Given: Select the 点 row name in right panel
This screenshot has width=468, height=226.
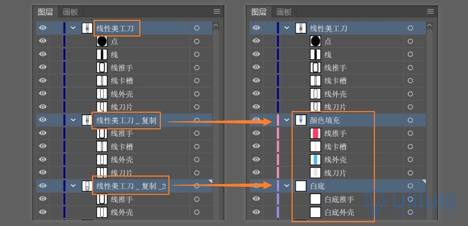Looking at the screenshot, I should (x=328, y=41).
